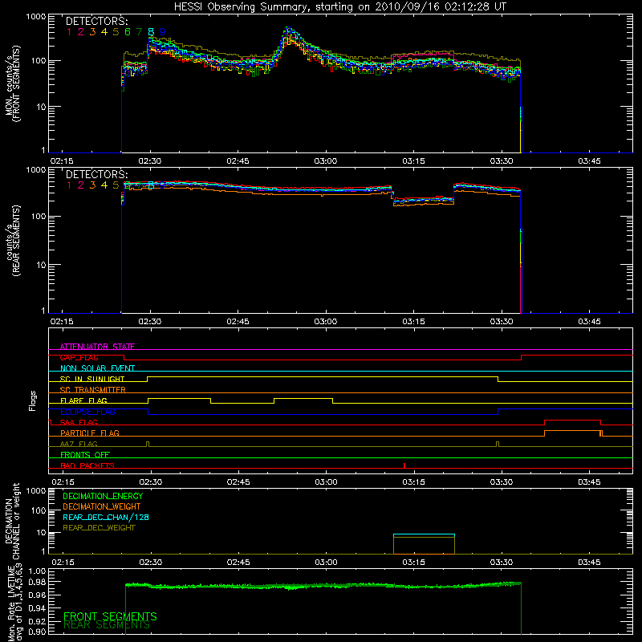Click the ECLIPSE_FLAG label
Viewport: 642px width, 642px height.
pyautogui.click(x=87, y=412)
